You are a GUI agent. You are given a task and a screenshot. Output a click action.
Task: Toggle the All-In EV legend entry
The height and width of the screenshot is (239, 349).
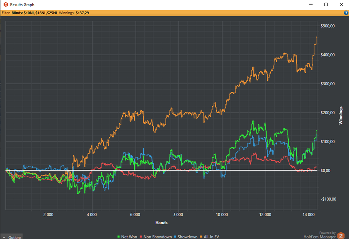(x=210, y=237)
